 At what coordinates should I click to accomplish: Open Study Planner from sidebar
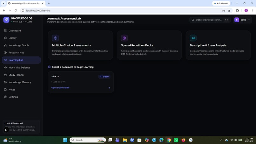(x=21, y=75)
